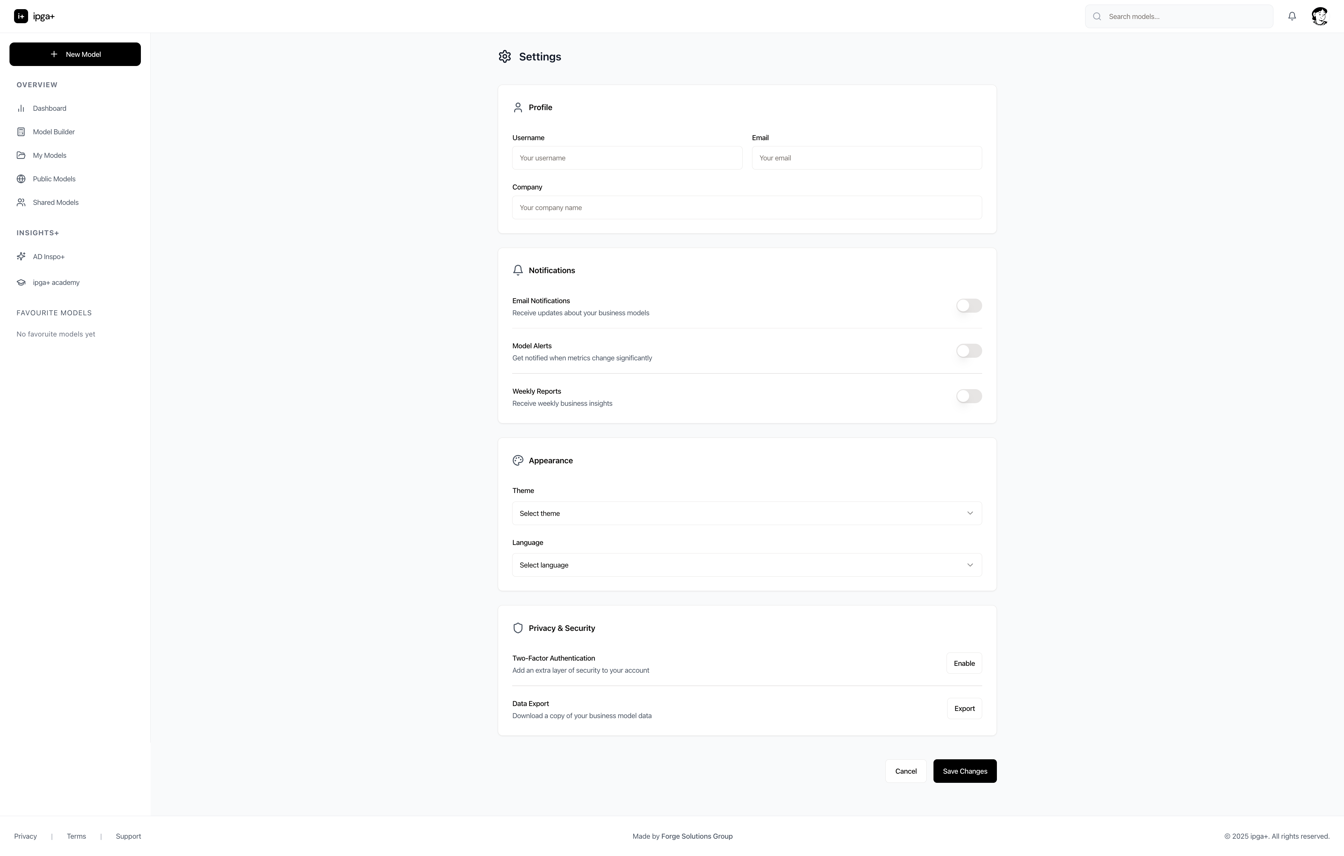Screen dimensions: 1344x856
Task: Click the Public Models globe icon
Action: pyautogui.click(x=21, y=179)
